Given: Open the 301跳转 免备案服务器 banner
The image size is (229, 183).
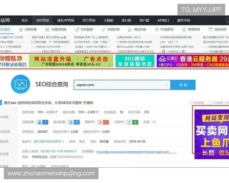Looking at the screenshot, I should 135,61.
